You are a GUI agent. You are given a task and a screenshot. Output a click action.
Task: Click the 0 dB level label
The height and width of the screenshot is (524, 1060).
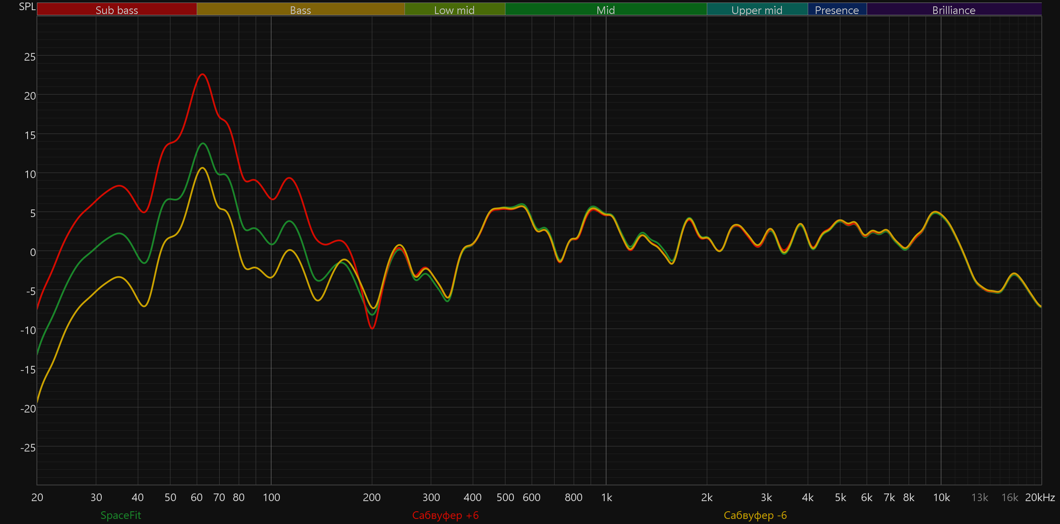pyautogui.click(x=33, y=252)
